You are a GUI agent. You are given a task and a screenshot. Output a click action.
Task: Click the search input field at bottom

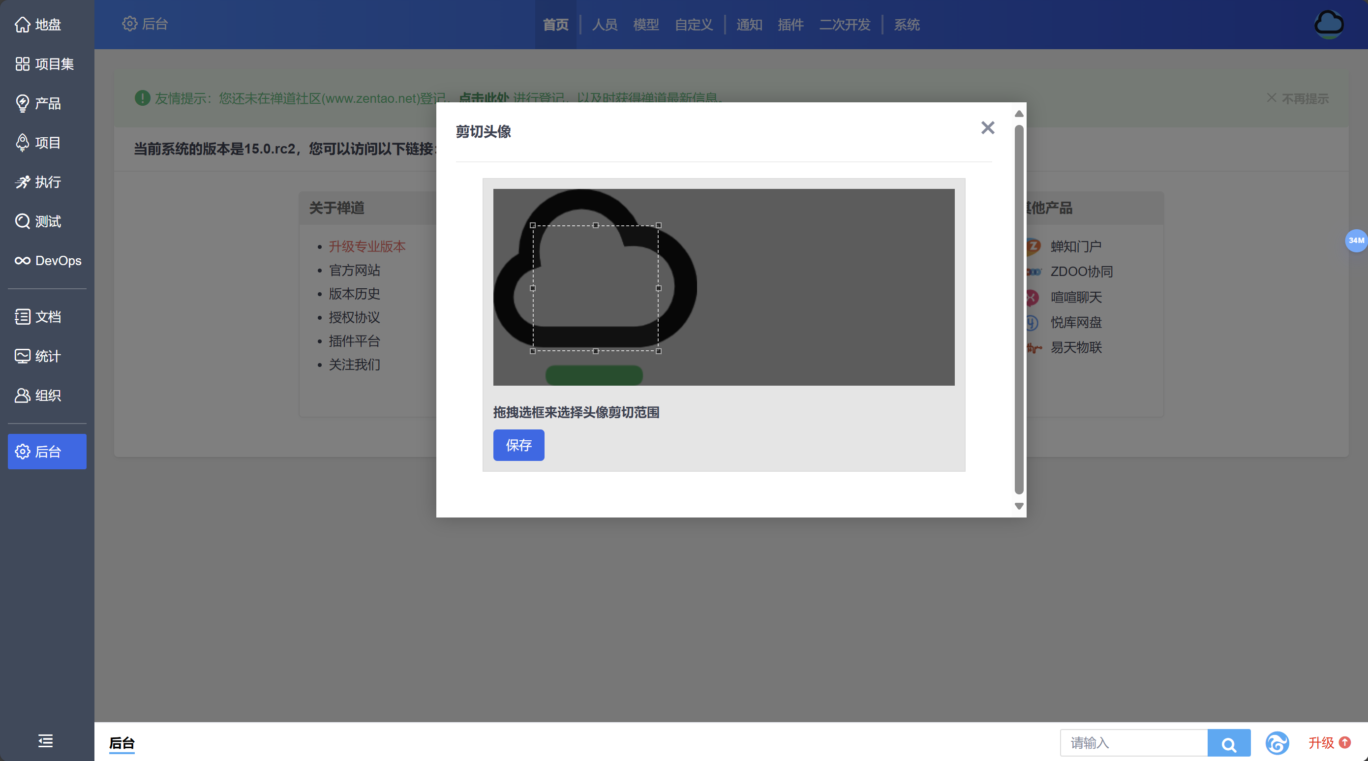coord(1133,742)
